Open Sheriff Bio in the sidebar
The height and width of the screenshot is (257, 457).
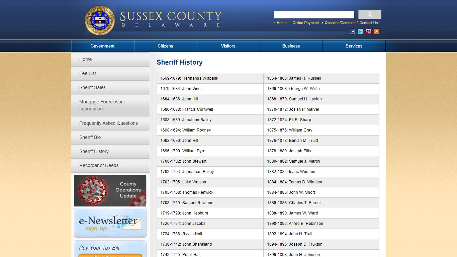coord(110,137)
